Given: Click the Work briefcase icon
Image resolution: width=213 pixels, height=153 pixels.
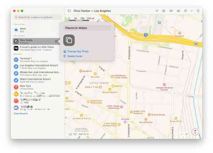Looking at the screenshot, I should click(x=16, y=30).
